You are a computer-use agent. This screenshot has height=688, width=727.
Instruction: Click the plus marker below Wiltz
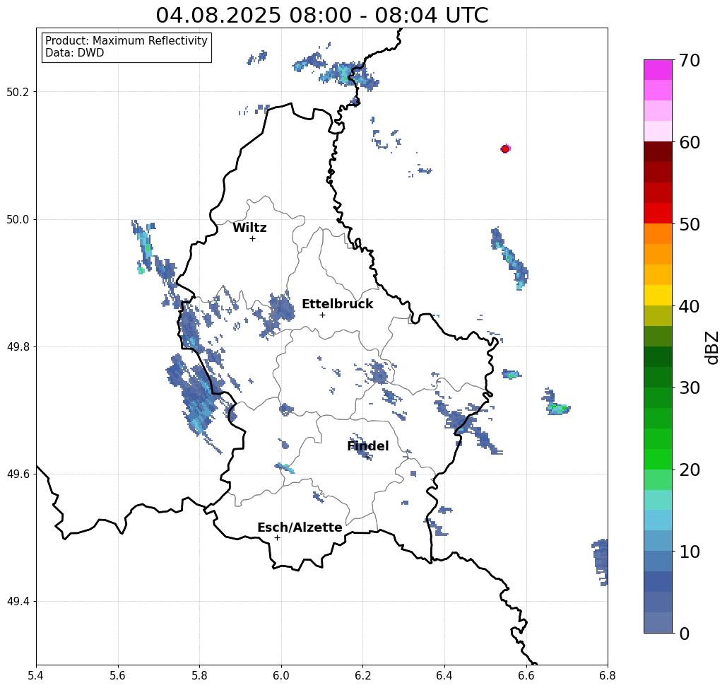click(252, 238)
